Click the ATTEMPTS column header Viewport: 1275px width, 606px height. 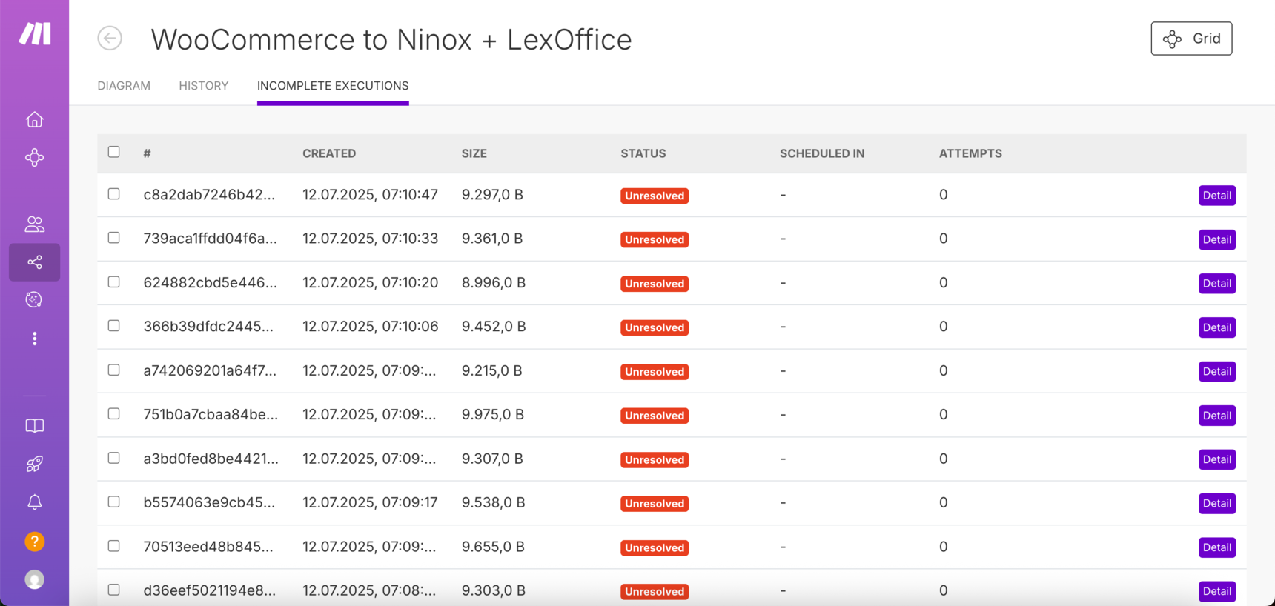point(970,153)
